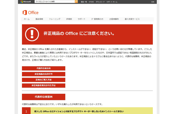Click the 日本 region link
This screenshot has width=174, height=114.
click(153, 2)
